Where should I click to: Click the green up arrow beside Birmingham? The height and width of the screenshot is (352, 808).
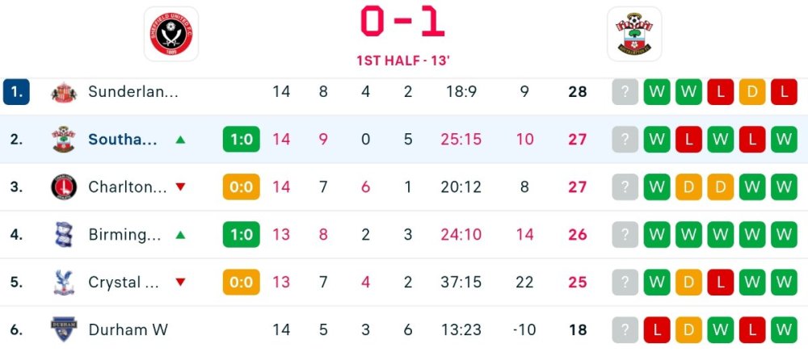(180, 235)
